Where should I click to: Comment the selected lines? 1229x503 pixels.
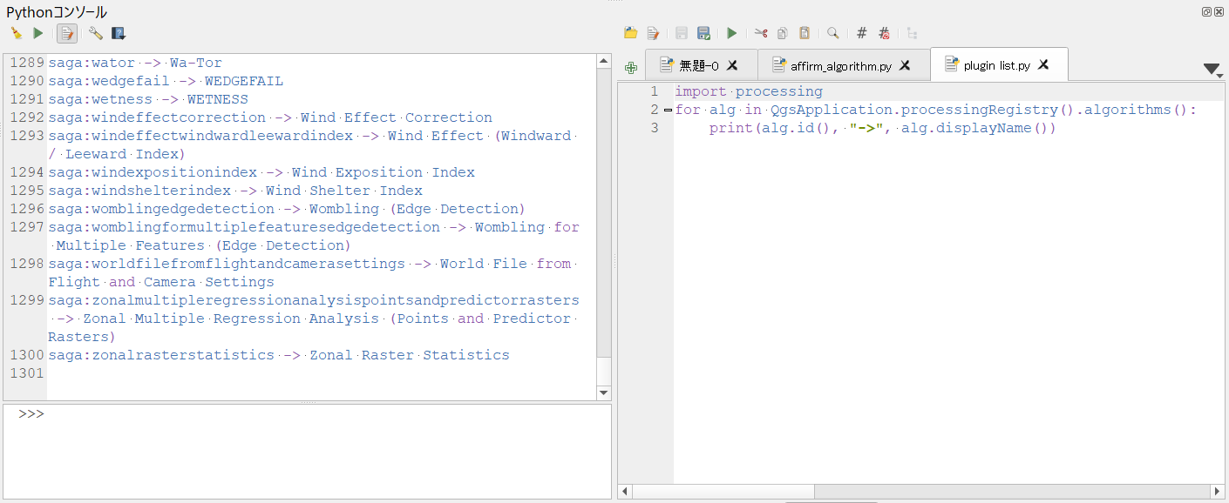(x=861, y=32)
